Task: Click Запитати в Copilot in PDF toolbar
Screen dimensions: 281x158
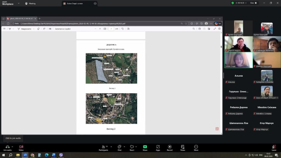Action: [63, 29]
